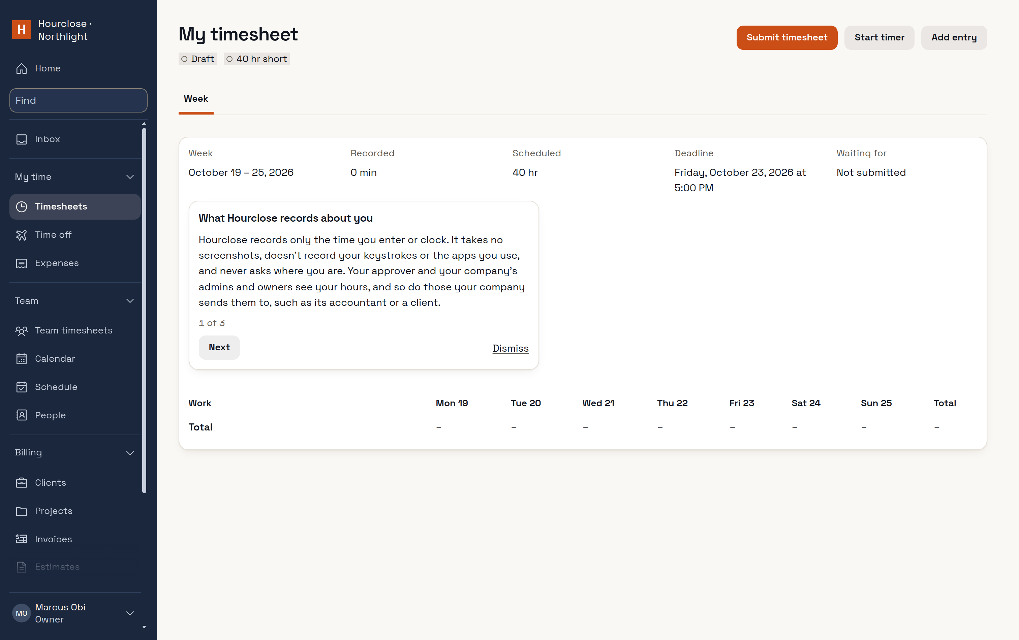This screenshot has height=640, width=1019.
Task: Click the October 19 – 25, 2026 week value
Action: 241,172
